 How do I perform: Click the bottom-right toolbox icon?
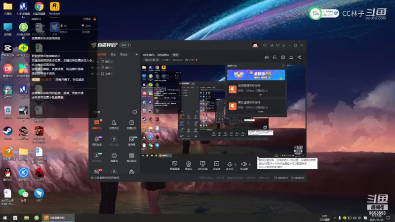click(131, 172)
